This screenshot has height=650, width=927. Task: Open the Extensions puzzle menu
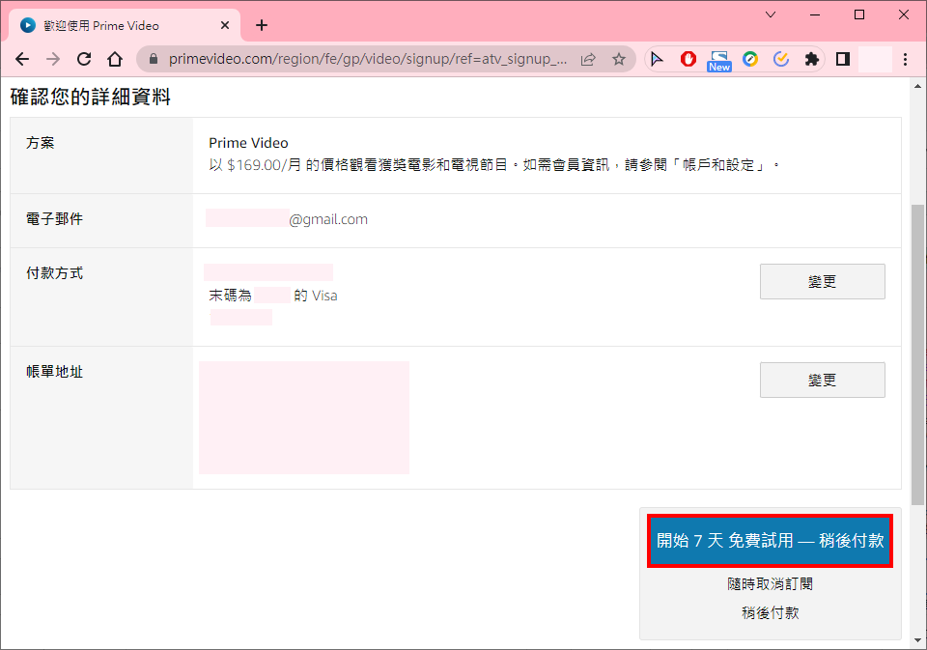point(812,59)
